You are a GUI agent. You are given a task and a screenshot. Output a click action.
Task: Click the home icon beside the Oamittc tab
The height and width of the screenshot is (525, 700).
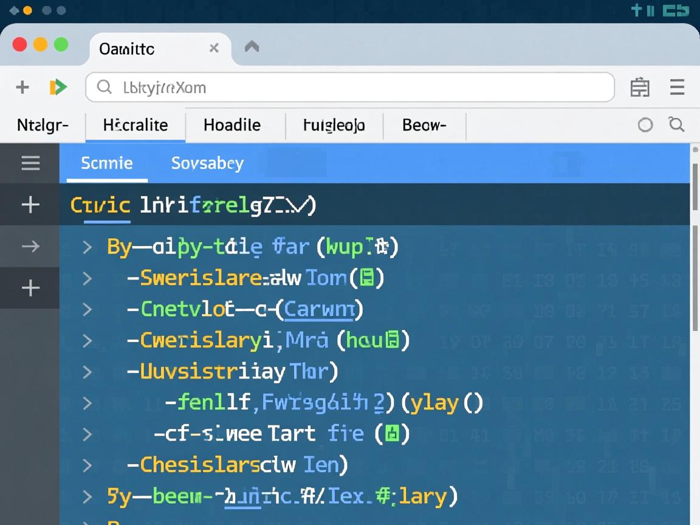click(x=252, y=47)
